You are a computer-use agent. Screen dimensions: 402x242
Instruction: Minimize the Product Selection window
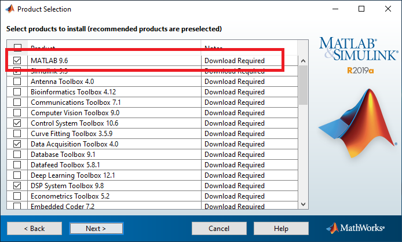(x=335, y=9)
